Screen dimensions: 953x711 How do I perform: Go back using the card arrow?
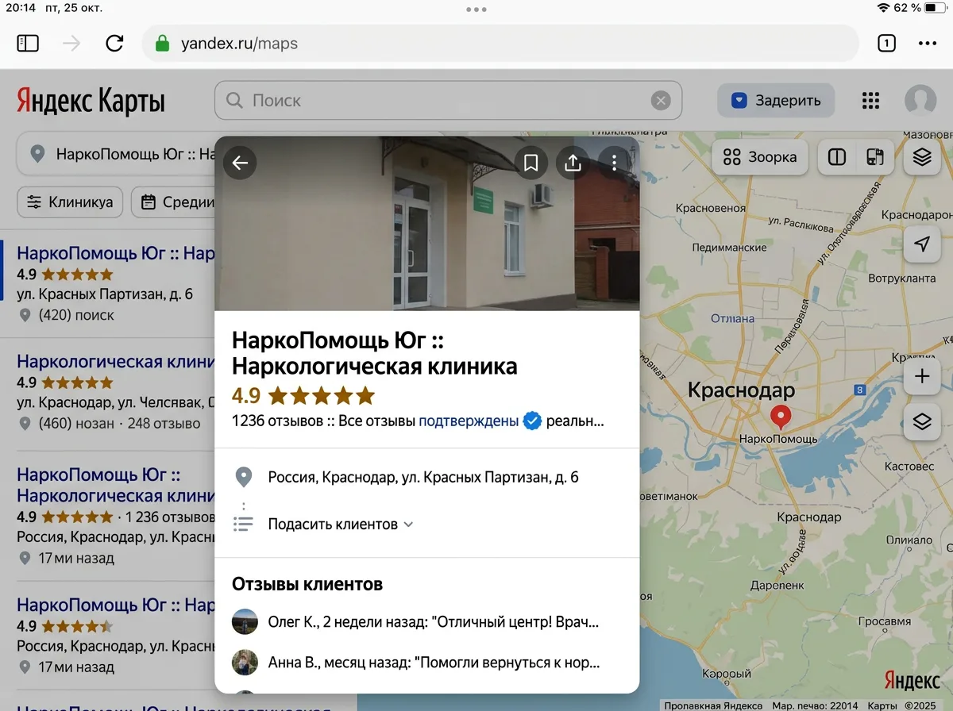click(x=240, y=163)
